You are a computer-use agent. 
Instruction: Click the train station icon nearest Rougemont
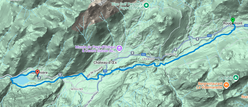coord(197,39)
